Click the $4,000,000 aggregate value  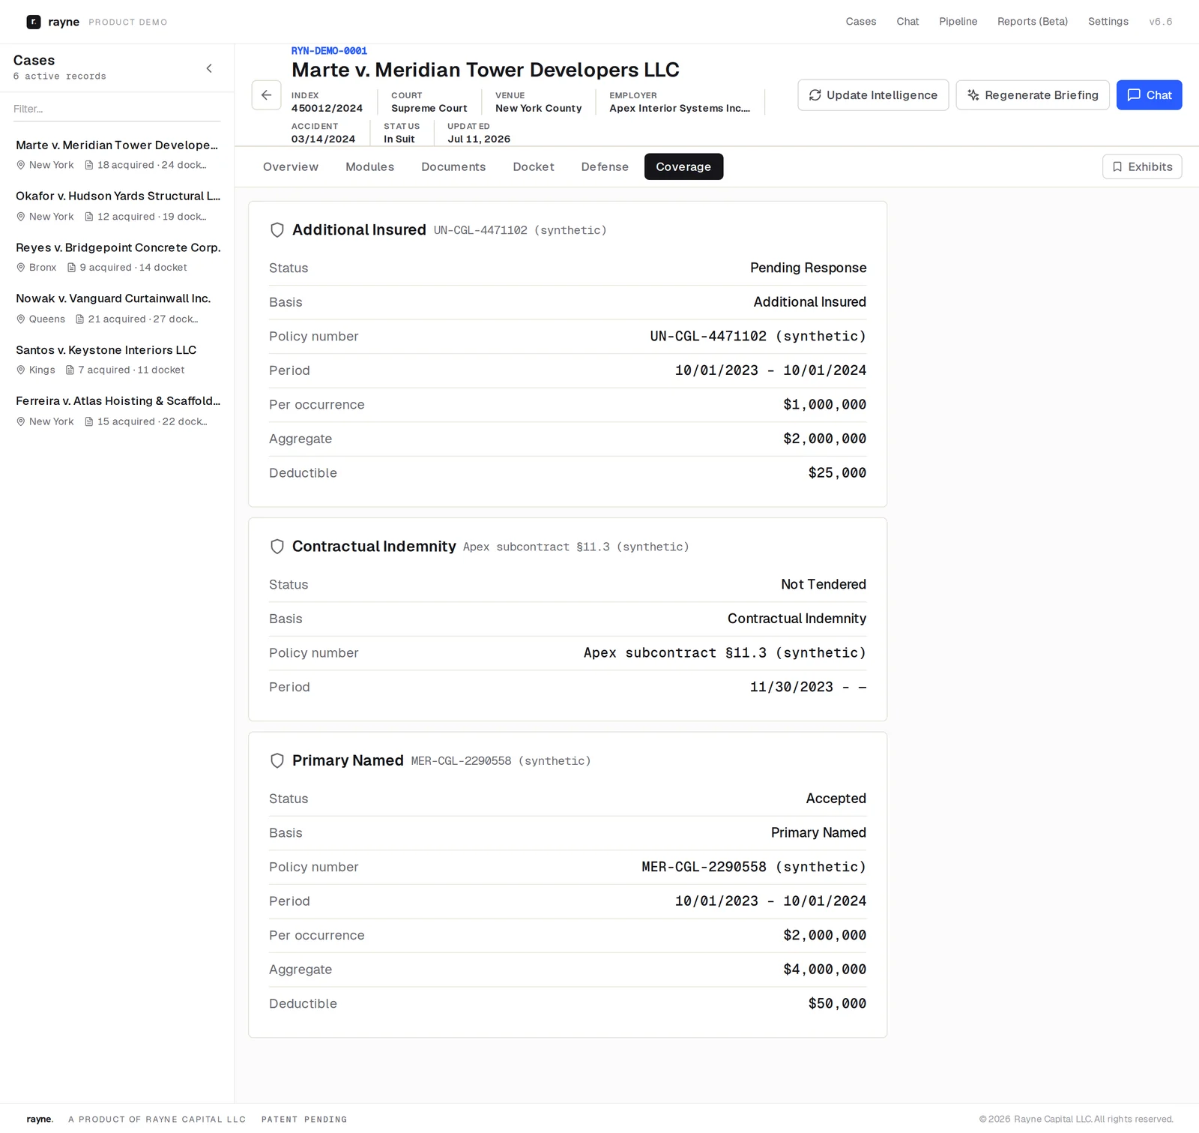pyautogui.click(x=824, y=970)
